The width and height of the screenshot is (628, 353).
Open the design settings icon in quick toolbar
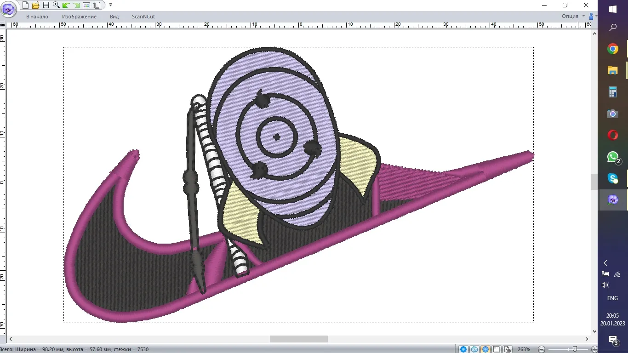pyautogui.click(x=86, y=5)
